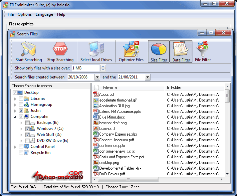Click the PDF icon of DVD Covers.pdf

(96, 174)
